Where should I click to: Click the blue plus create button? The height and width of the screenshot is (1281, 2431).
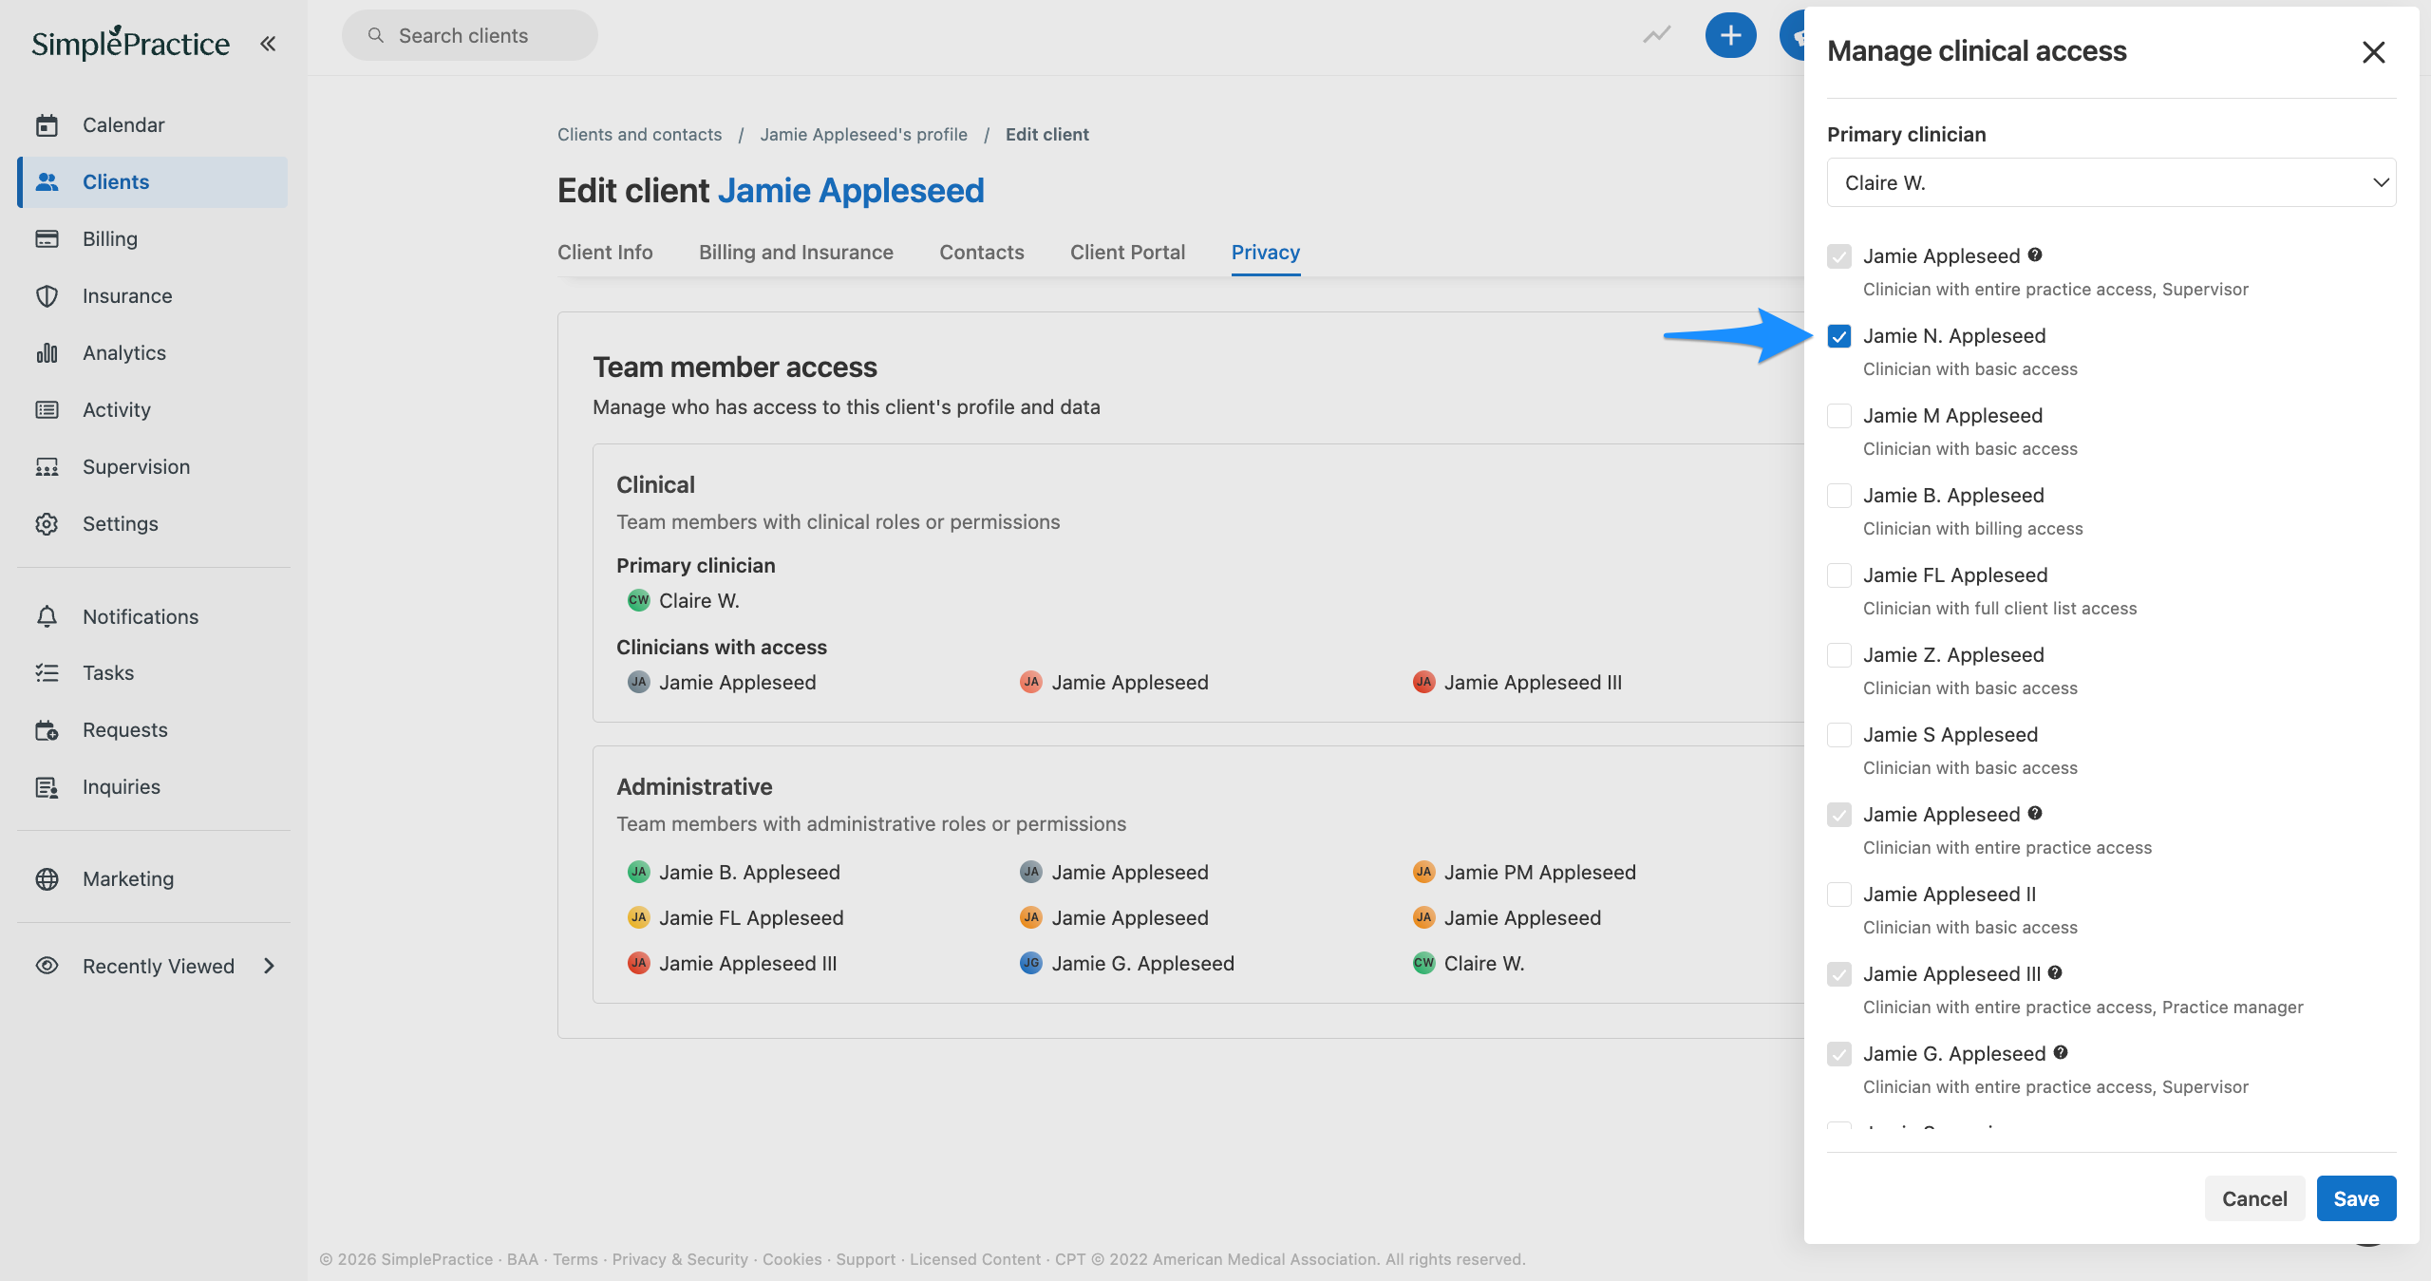(x=1730, y=36)
